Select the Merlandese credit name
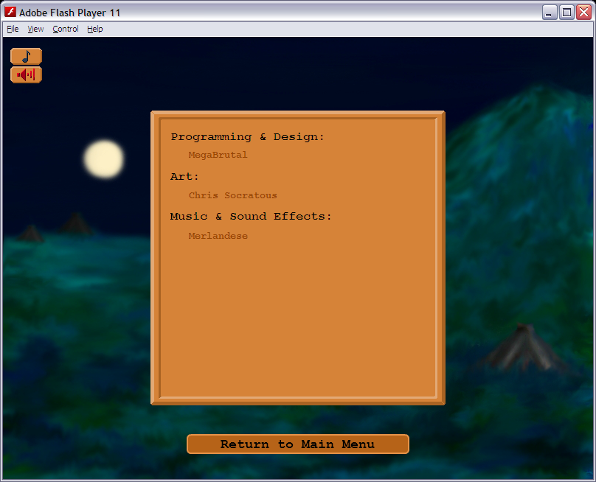Image resolution: width=596 pixels, height=482 pixels. click(218, 236)
